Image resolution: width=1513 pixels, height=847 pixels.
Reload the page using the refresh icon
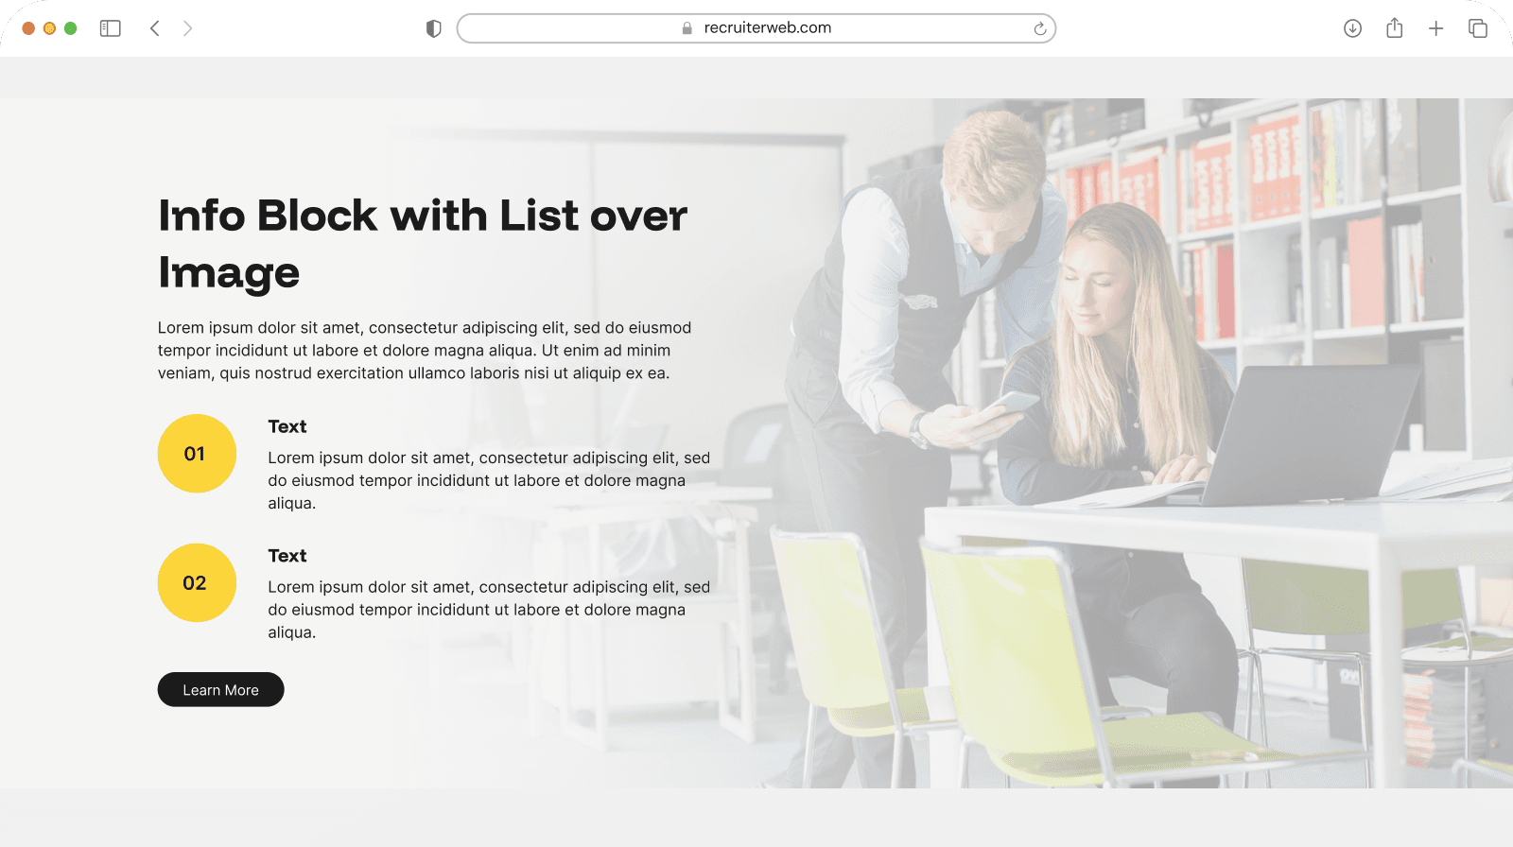[x=1040, y=28]
